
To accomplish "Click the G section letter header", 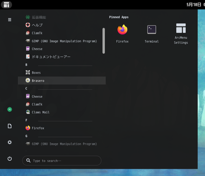I will (26, 136).
